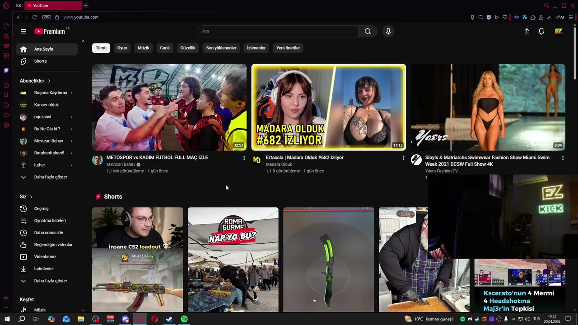Open the Abonelikler section chevron

[x=49, y=81]
